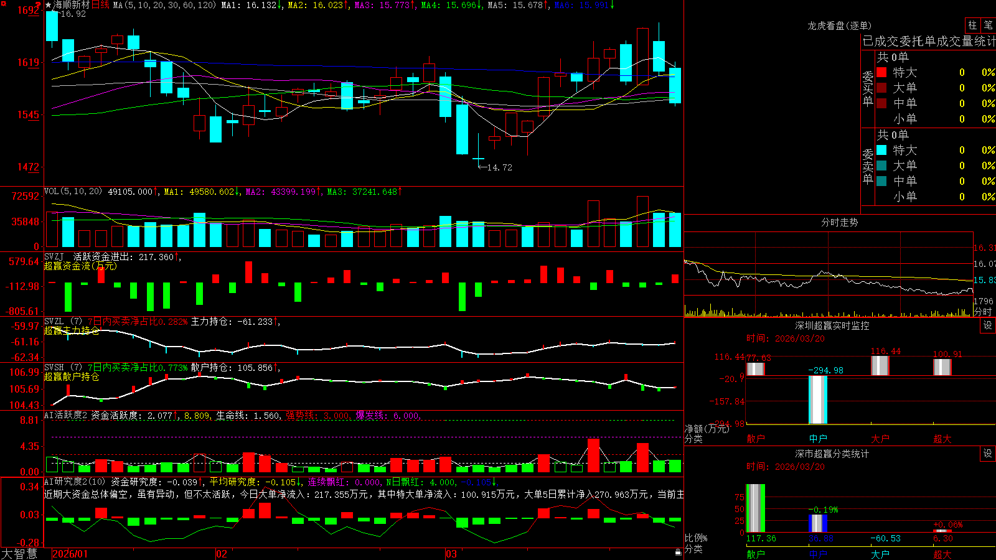
Task: Switch the order view to 柱 mode
Action: (x=972, y=25)
